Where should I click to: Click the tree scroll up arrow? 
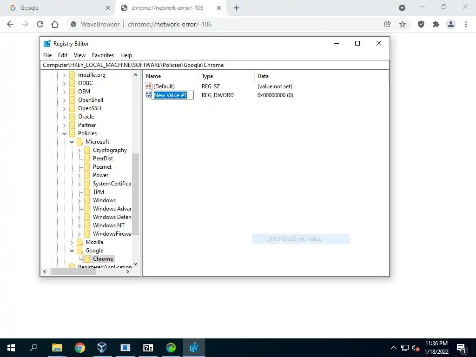[x=135, y=75]
